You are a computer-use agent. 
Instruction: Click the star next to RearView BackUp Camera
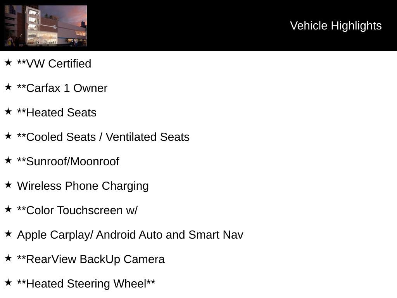point(8,258)
